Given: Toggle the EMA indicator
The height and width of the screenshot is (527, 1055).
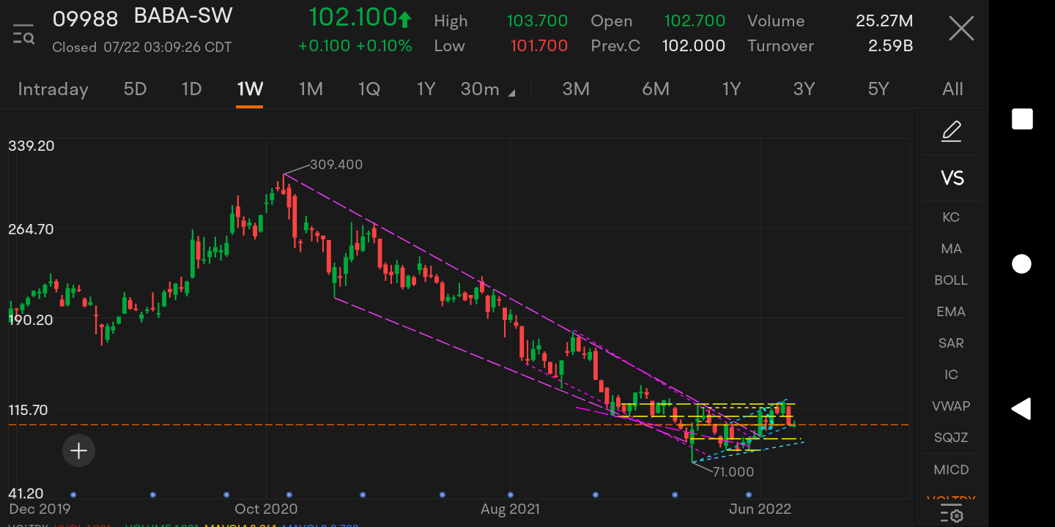Looking at the screenshot, I should (951, 312).
